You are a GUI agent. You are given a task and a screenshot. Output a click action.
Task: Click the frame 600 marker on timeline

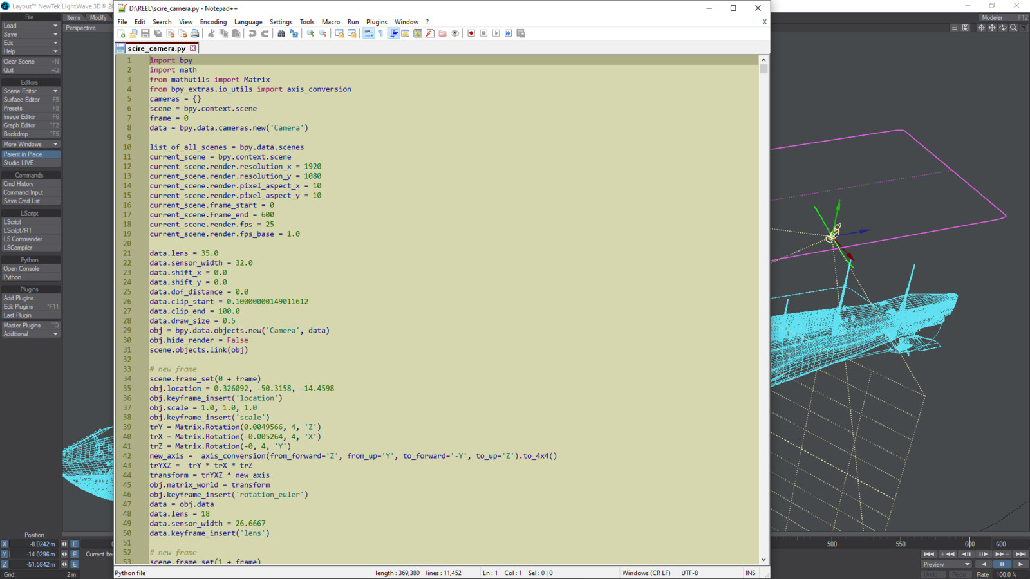(x=969, y=544)
